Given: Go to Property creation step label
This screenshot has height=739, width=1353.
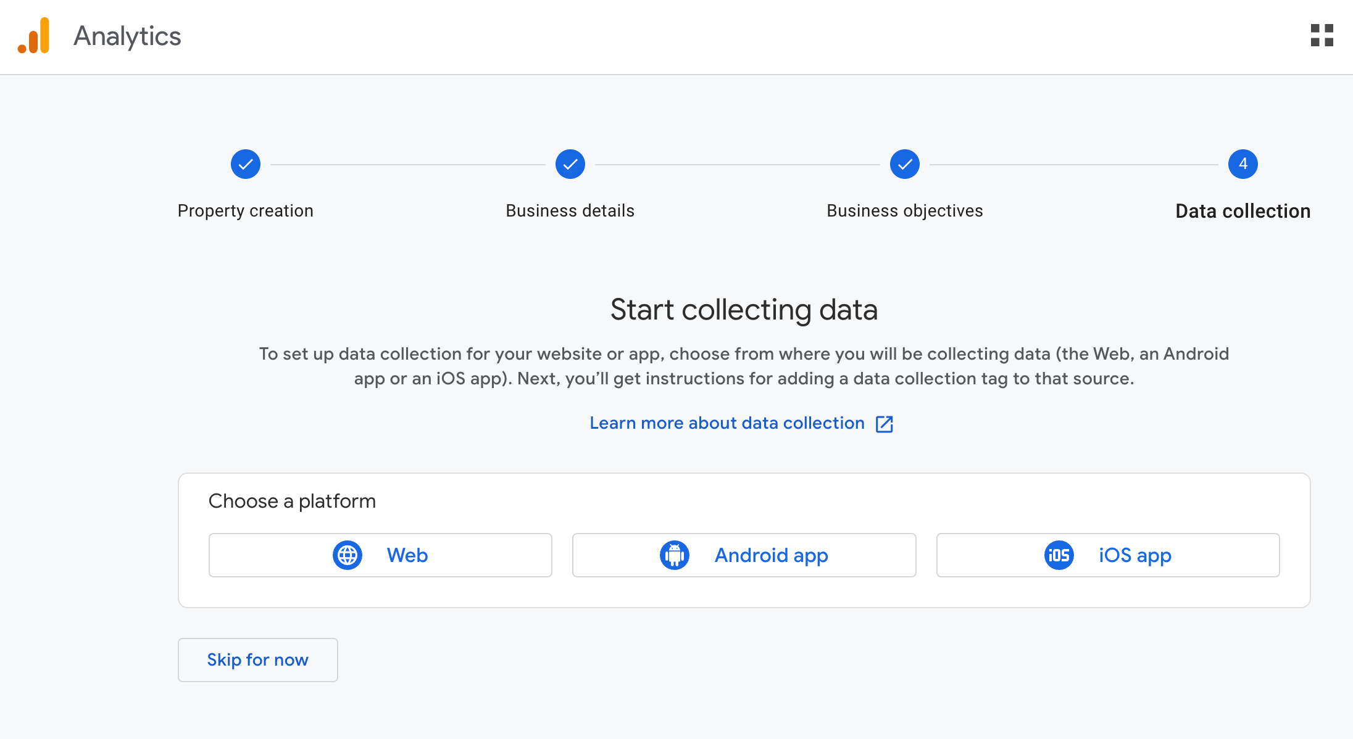Looking at the screenshot, I should click(x=246, y=211).
